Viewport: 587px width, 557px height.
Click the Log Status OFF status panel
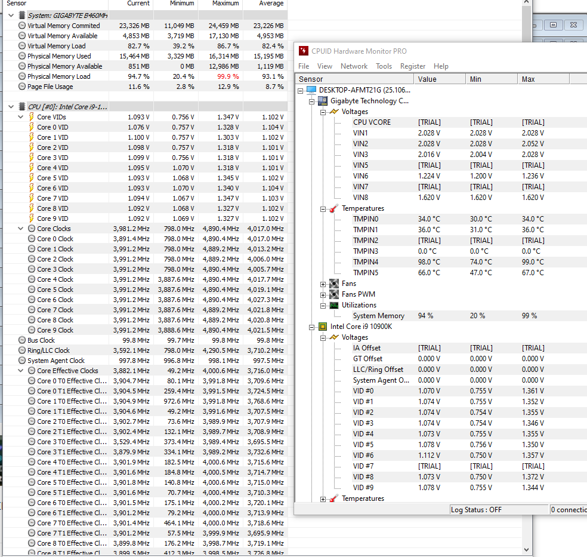pos(499,510)
